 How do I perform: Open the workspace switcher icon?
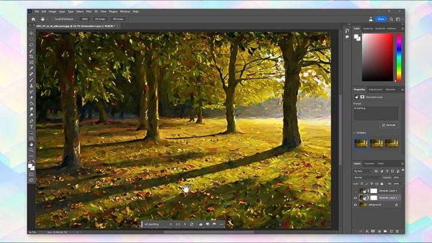398,19
